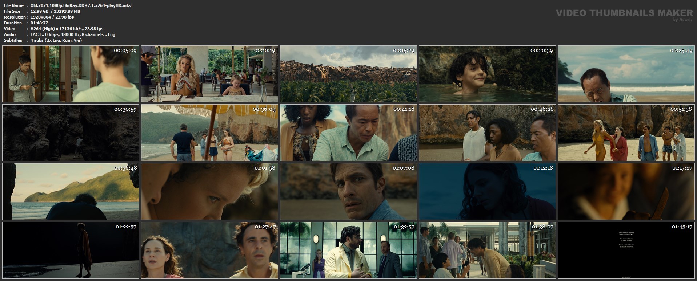Click the duration value 01:48:27
697x281 pixels.
39,23
